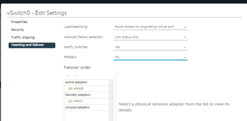
Task: Click the Active adapters header row
Action: (86, 83)
